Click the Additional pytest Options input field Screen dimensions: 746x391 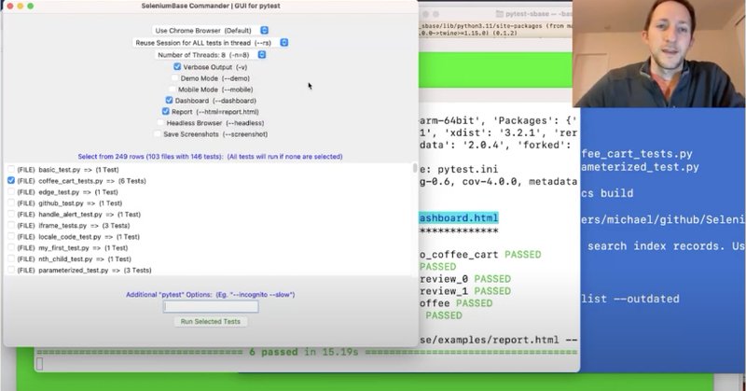211,307
